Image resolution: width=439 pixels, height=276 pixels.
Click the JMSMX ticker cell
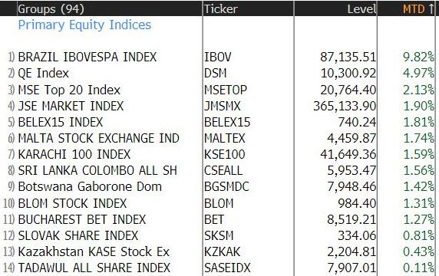click(x=223, y=106)
